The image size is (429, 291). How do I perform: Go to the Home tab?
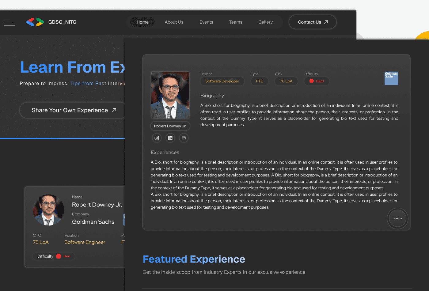click(x=142, y=22)
